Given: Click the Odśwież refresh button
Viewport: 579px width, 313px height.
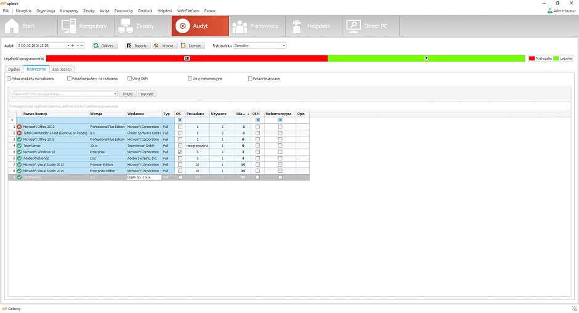Looking at the screenshot, I should 105,46.
